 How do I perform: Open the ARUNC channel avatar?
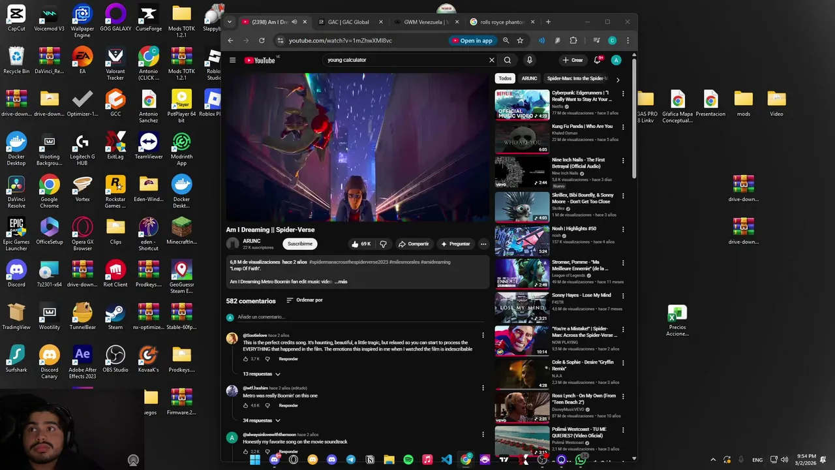point(232,243)
